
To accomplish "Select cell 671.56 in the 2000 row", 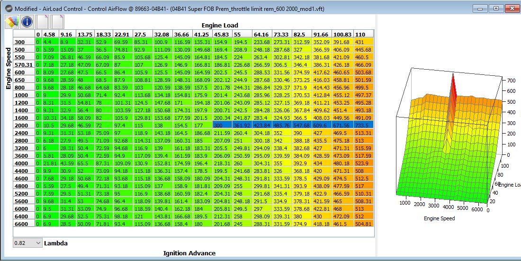I will 343,126.
